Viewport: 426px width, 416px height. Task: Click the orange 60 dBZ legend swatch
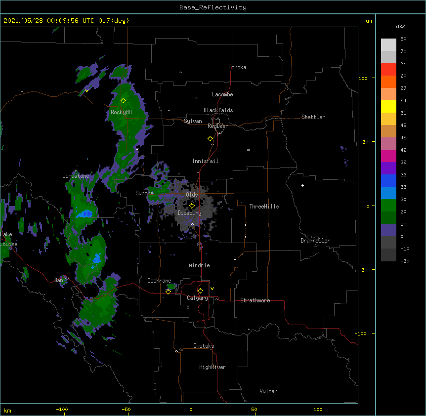point(388,82)
